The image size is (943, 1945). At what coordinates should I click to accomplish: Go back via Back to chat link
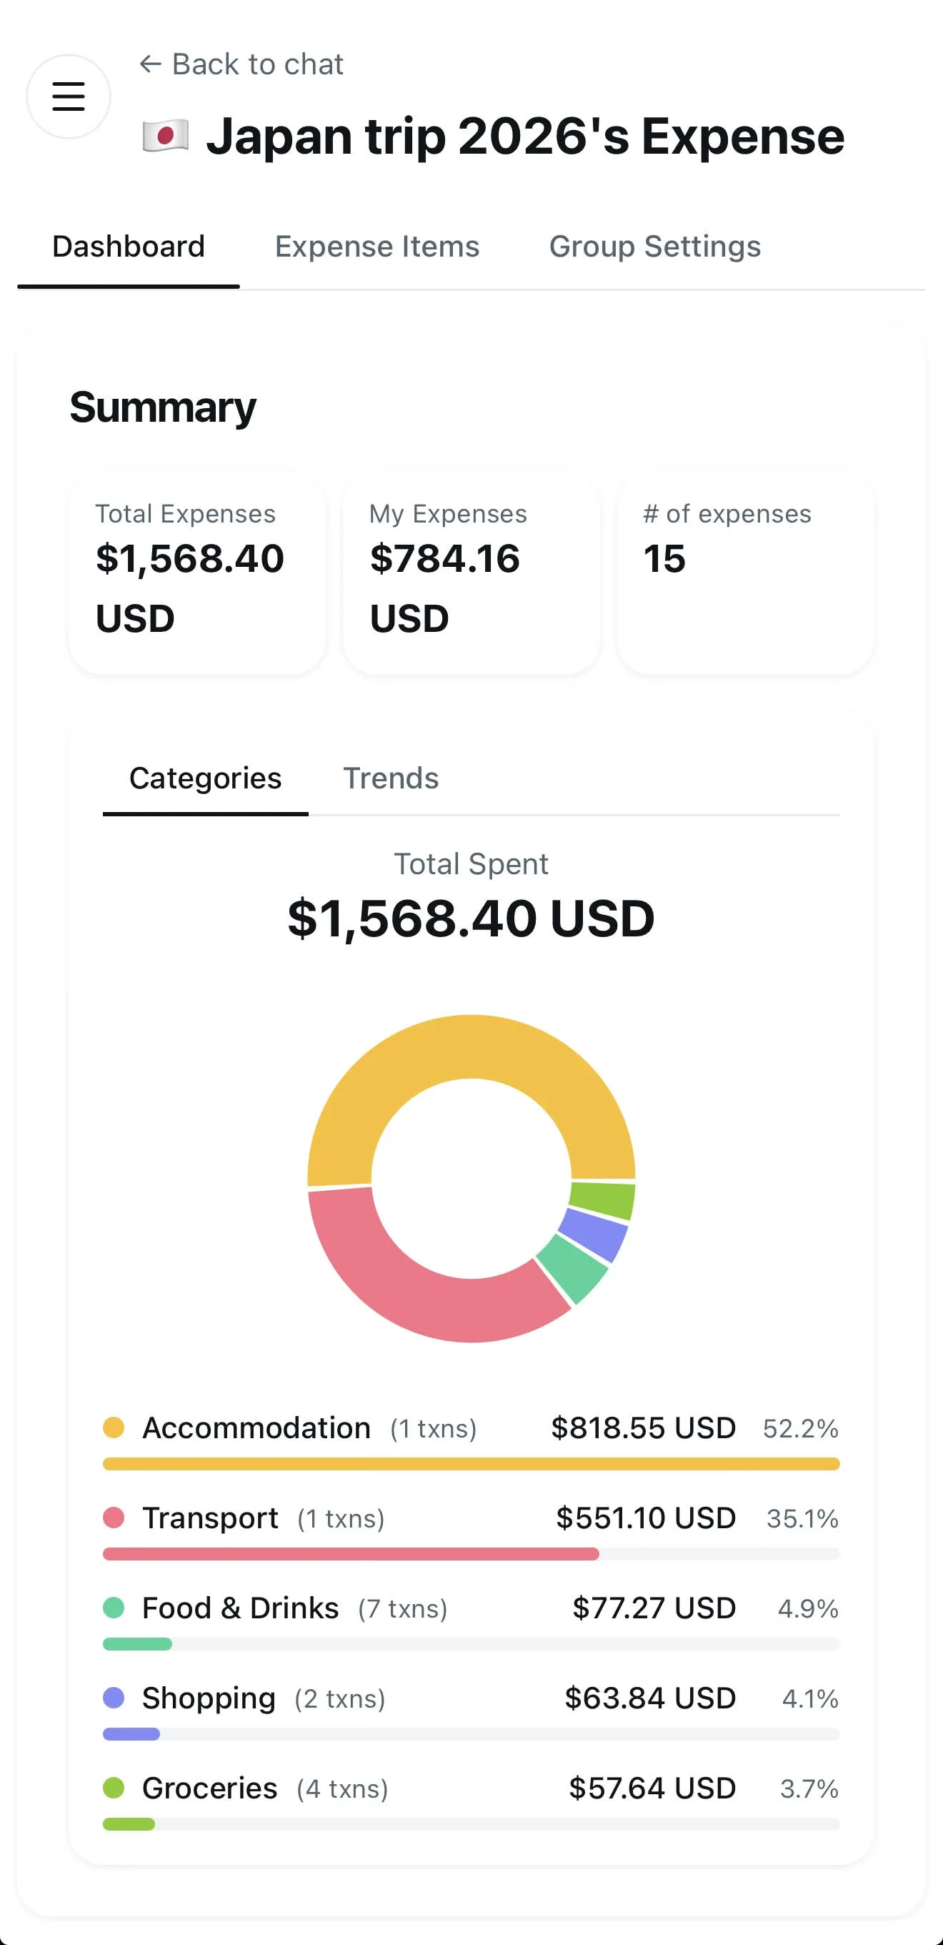pos(241,64)
